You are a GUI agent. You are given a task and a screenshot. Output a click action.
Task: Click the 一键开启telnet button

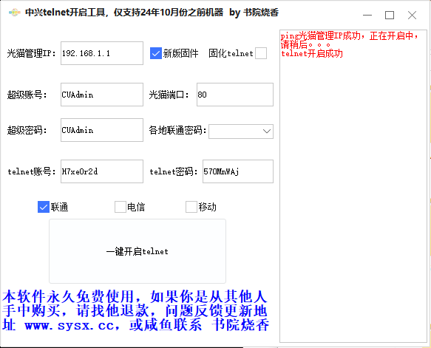point(138,251)
